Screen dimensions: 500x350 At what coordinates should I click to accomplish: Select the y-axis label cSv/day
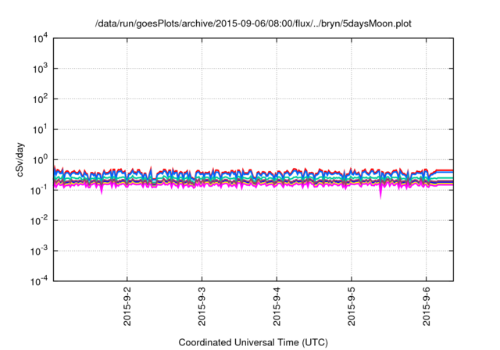coord(20,160)
